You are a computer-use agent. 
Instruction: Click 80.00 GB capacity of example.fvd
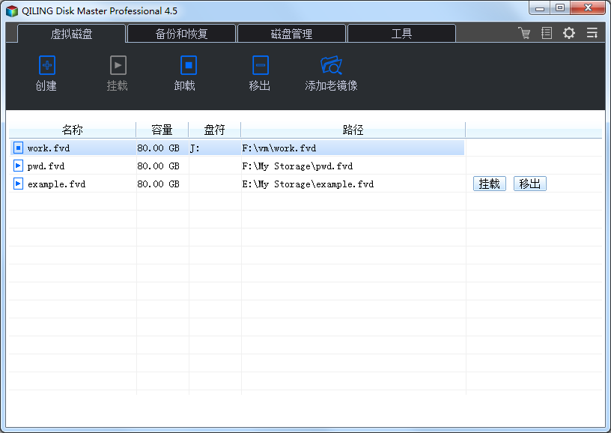click(158, 184)
